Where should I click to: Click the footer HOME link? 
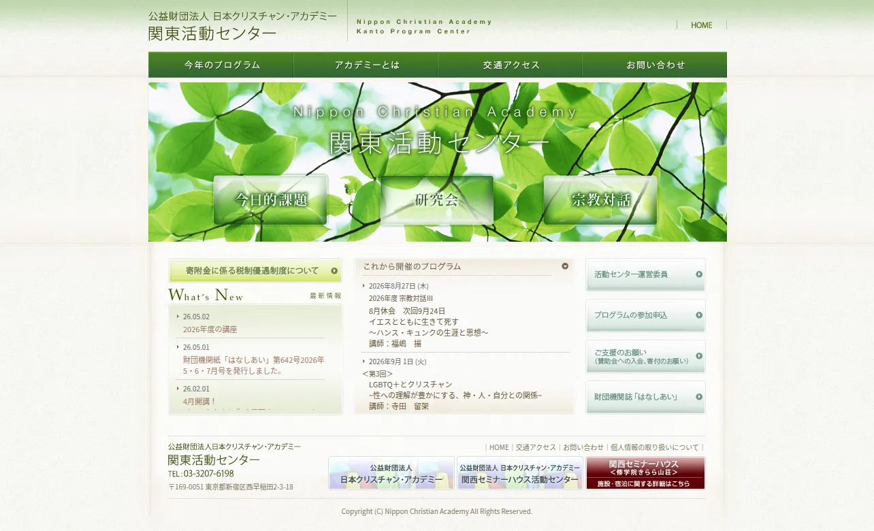499,447
